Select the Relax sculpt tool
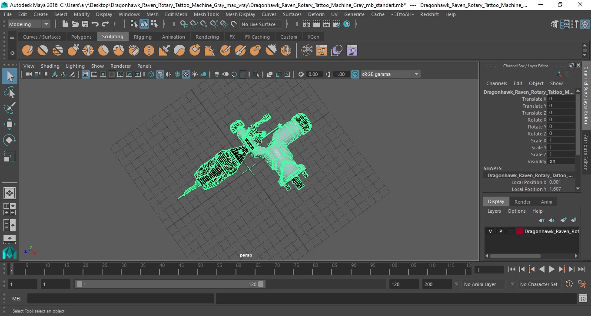Image resolution: width=591 pixels, height=316 pixels. click(x=58, y=51)
